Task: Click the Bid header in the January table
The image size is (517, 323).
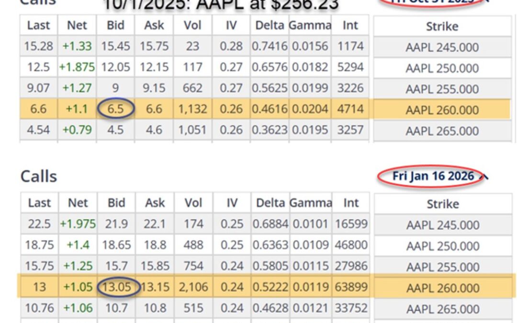Action: point(116,203)
